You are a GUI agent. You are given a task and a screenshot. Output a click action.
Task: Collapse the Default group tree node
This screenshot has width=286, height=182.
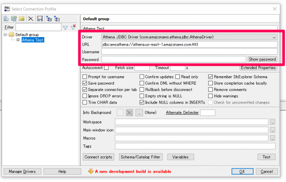pyautogui.click(x=5, y=35)
